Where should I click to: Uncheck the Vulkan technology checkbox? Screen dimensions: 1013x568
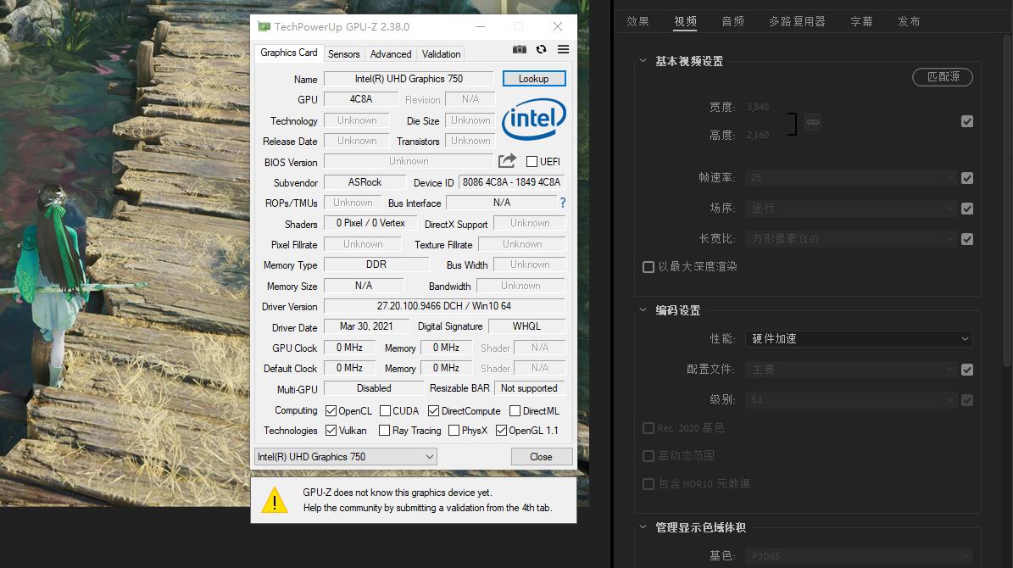pyautogui.click(x=330, y=431)
